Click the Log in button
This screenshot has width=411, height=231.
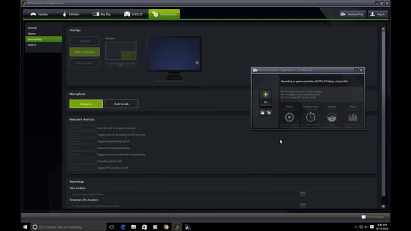[x=378, y=14]
